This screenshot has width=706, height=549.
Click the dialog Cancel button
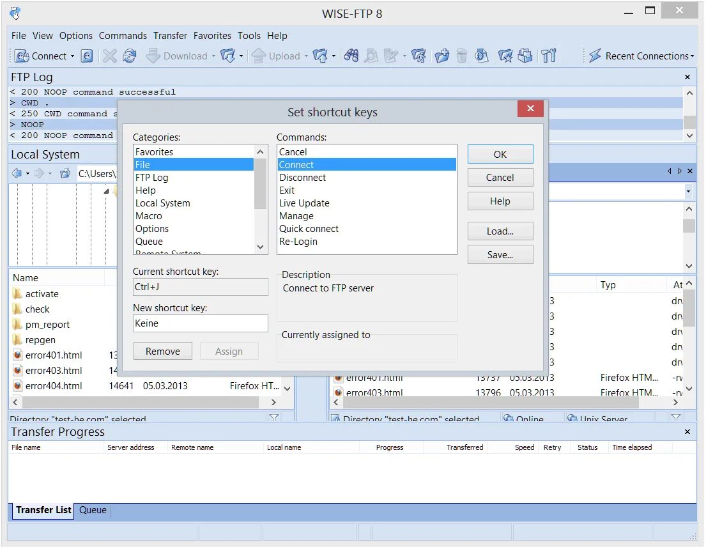(x=500, y=178)
